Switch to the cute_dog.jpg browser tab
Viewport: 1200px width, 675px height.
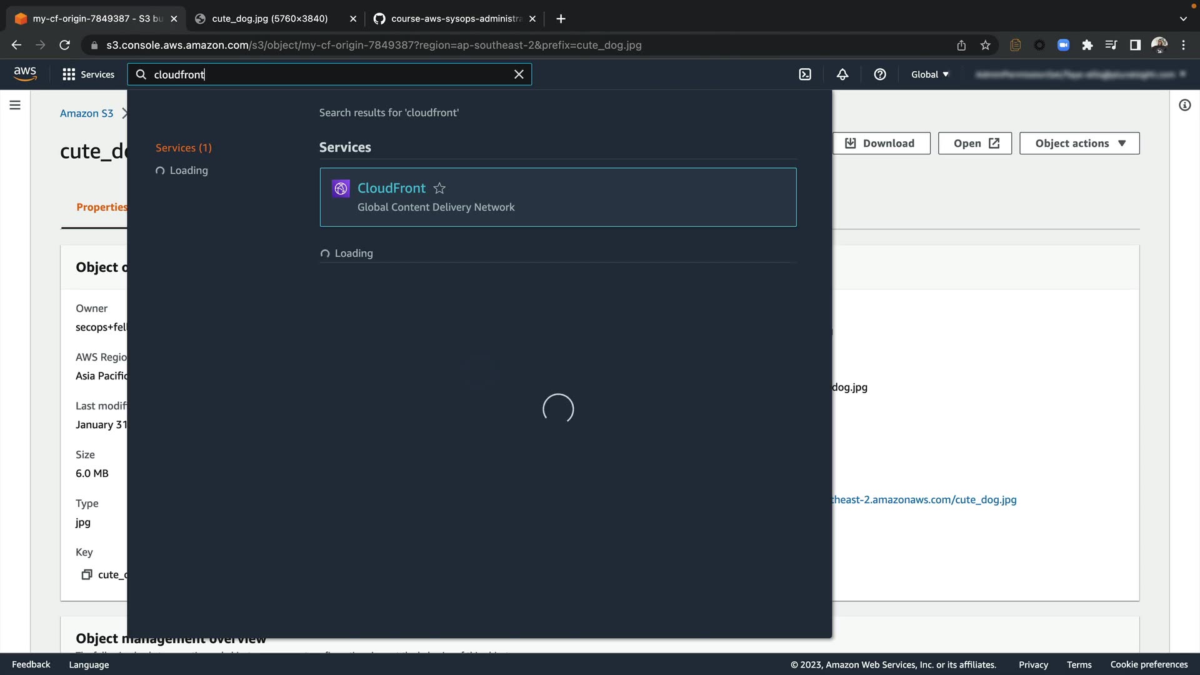pos(269,19)
